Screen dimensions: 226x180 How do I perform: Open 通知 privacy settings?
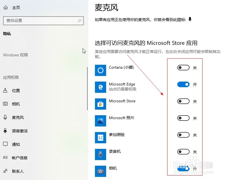pos(16,144)
